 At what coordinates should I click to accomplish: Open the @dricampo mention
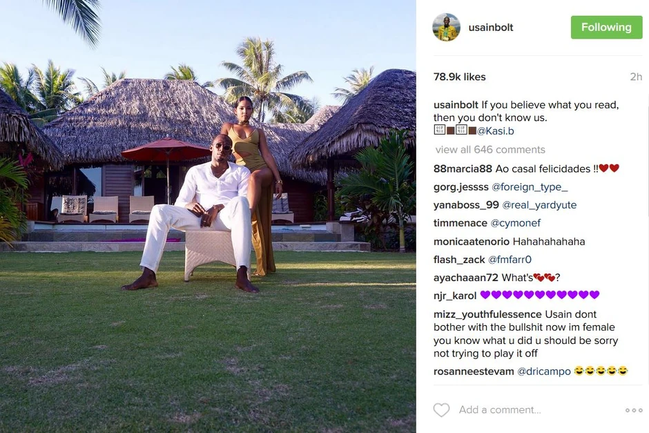click(544, 372)
